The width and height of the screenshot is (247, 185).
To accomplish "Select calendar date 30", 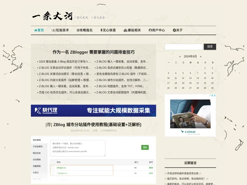I will coord(212,88).
